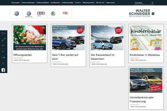Image resolution: width=167 pixels, height=111 pixels.
Task: Click the sidebar two-cars exchange icon
Action: pyautogui.click(x=4, y=39)
